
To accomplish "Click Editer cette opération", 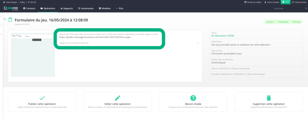I will (118, 104).
